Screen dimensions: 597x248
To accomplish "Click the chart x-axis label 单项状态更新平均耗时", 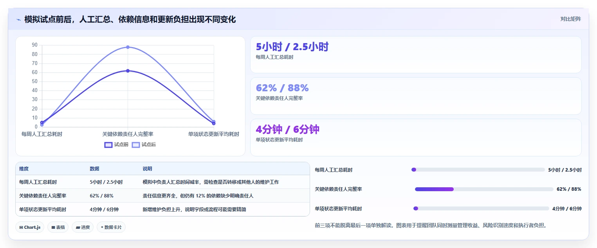I will click(214, 134).
